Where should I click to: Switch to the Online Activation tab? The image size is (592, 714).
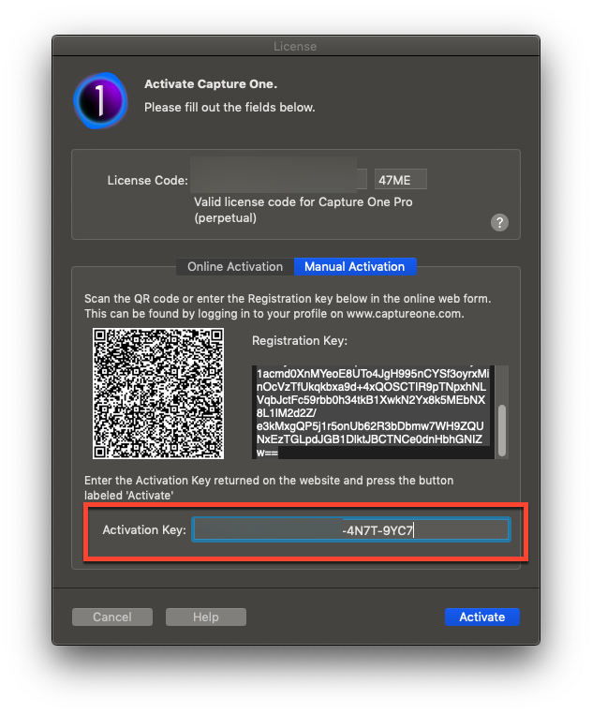click(235, 266)
